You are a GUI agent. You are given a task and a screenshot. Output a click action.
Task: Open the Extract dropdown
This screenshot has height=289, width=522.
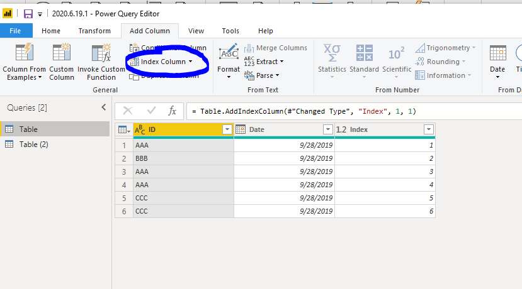click(264, 62)
